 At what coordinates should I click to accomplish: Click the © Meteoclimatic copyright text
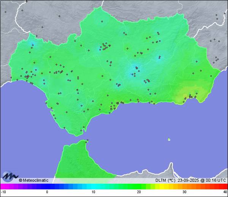point(33,180)
